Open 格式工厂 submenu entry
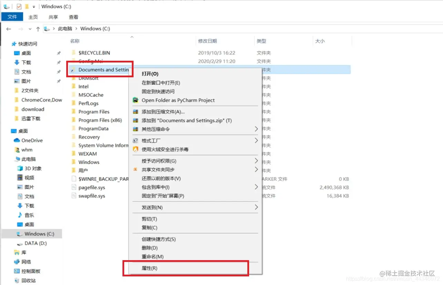Viewport: 443px width, 285px height. 151,141
